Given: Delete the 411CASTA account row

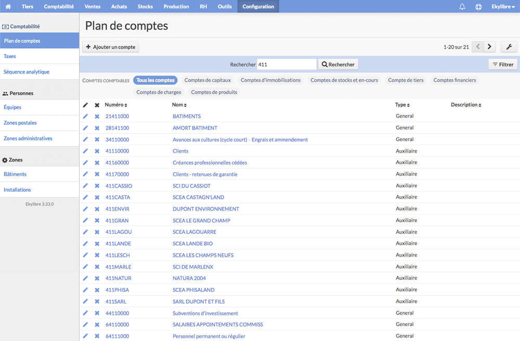Looking at the screenshot, I should [97, 197].
